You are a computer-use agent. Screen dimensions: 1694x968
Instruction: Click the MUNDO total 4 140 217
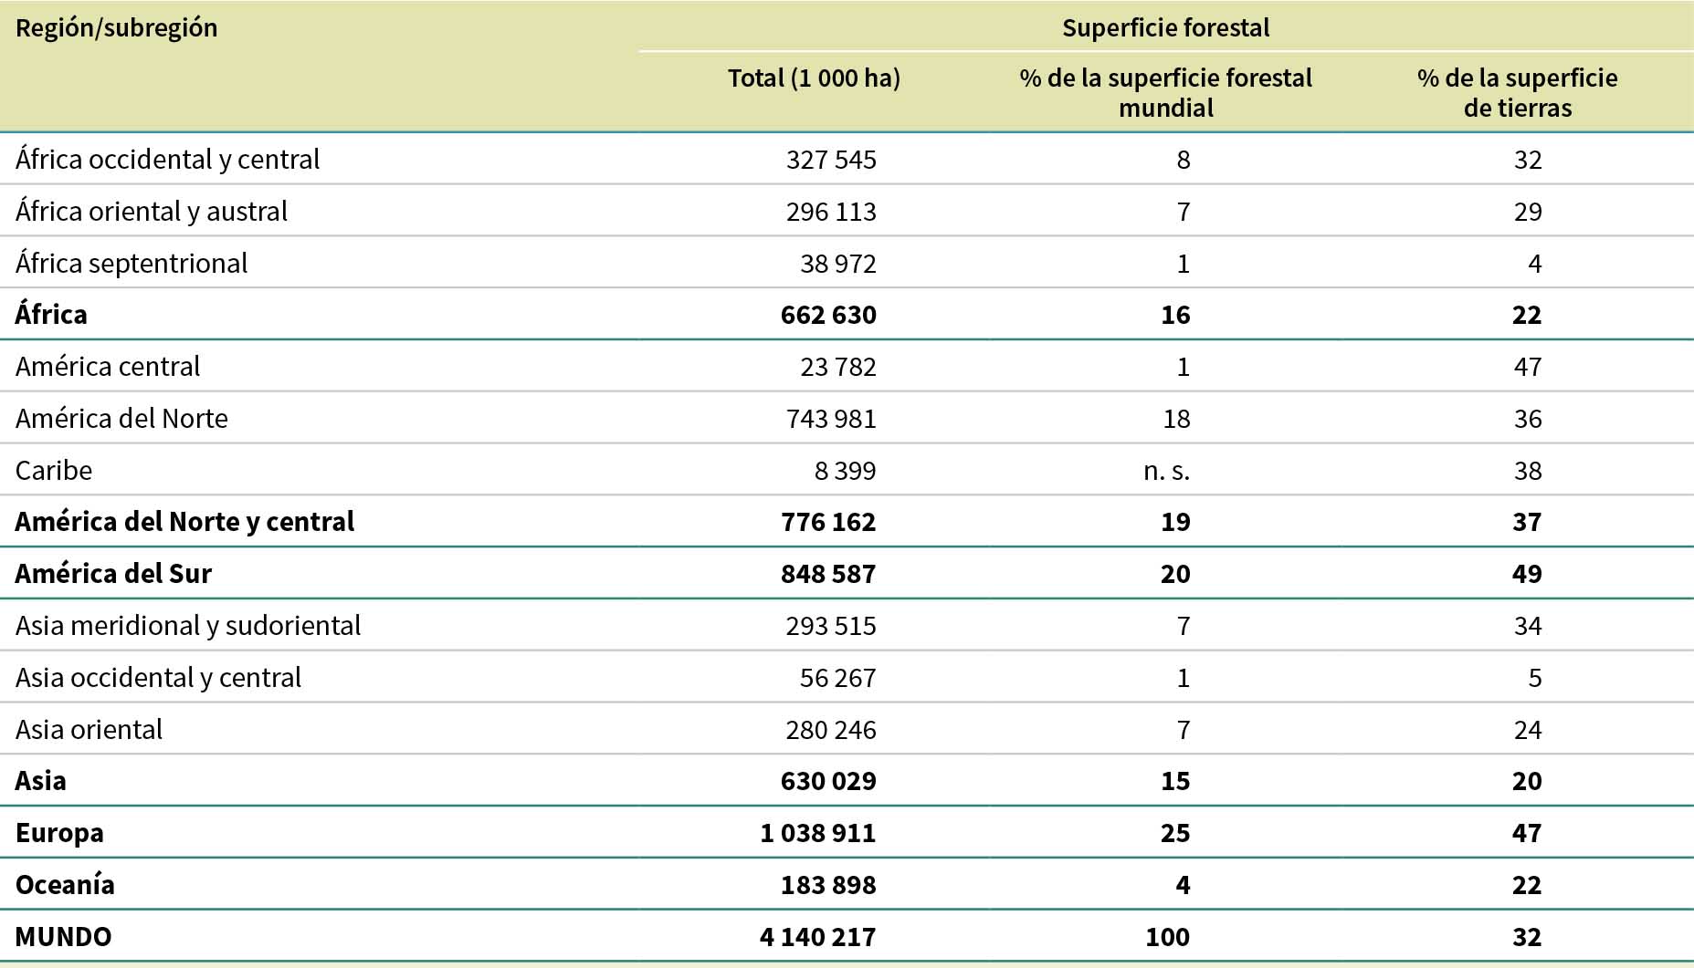(817, 937)
